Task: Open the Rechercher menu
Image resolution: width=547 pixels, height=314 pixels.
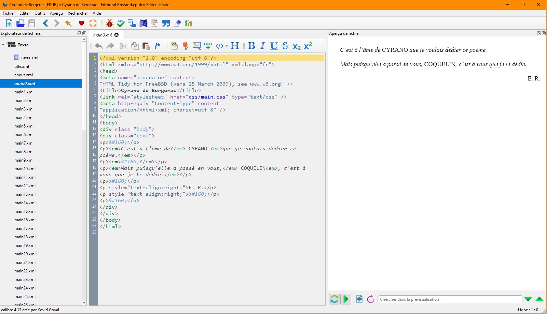Action: pyautogui.click(x=78, y=13)
